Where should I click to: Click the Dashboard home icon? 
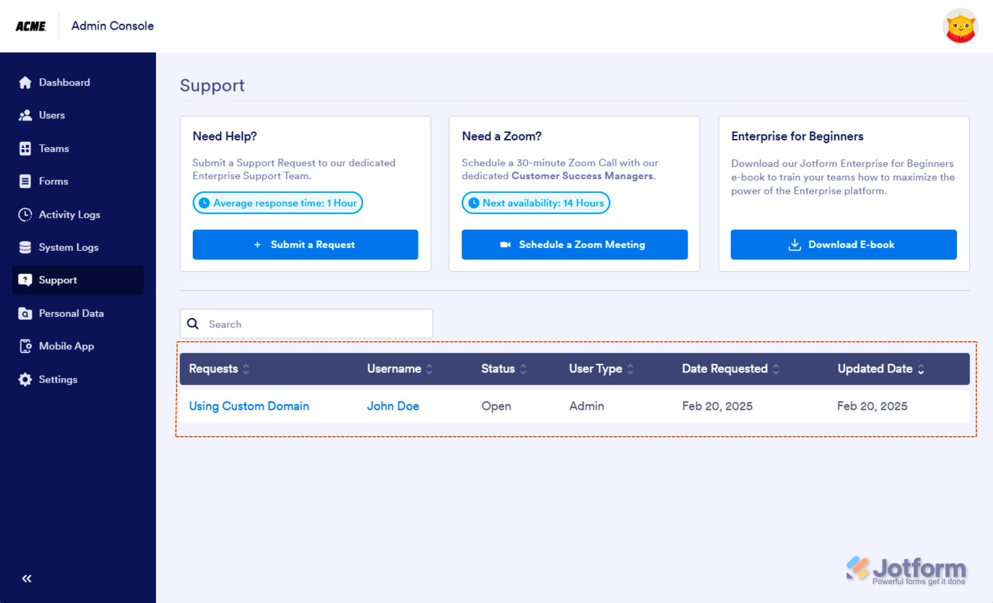[x=25, y=83]
